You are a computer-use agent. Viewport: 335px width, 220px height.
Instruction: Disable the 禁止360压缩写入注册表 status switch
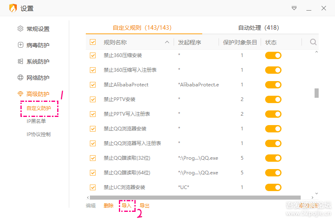(273, 70)
